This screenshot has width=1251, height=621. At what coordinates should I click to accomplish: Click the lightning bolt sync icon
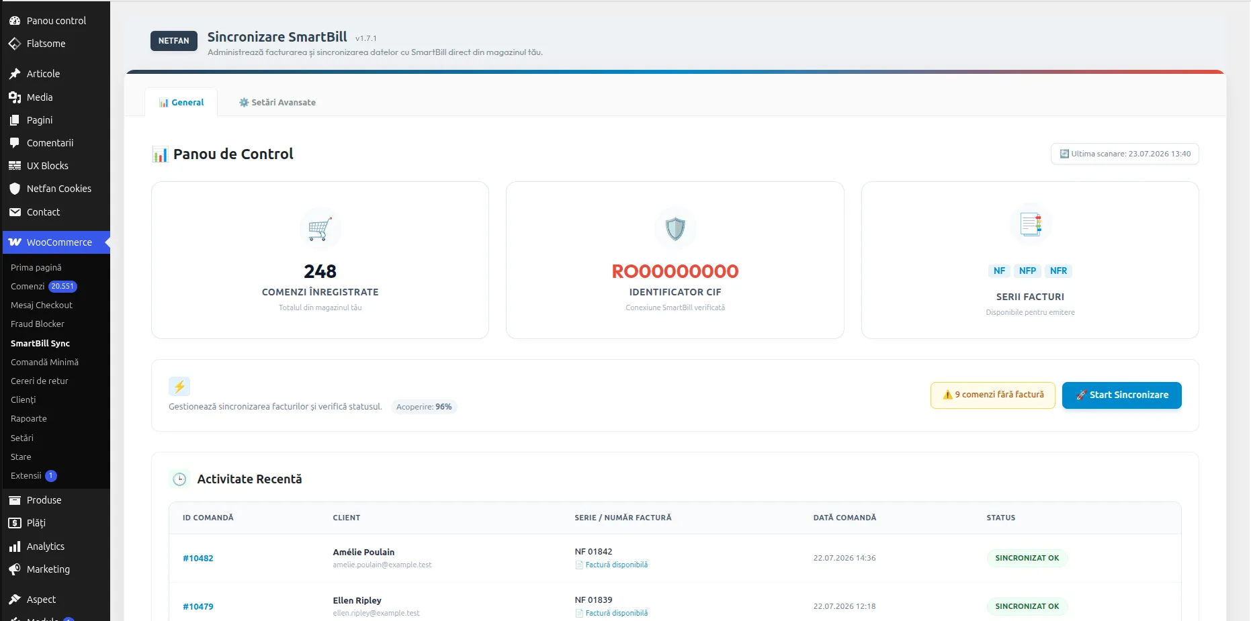point(179,387)
